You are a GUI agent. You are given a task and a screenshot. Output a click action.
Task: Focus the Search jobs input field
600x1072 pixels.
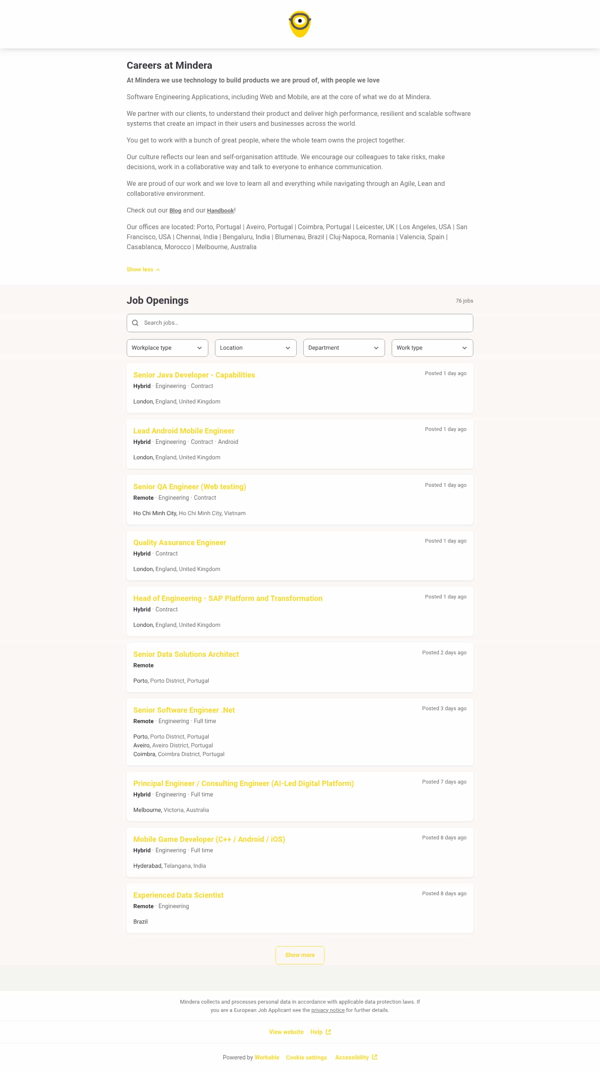point(300,323)
